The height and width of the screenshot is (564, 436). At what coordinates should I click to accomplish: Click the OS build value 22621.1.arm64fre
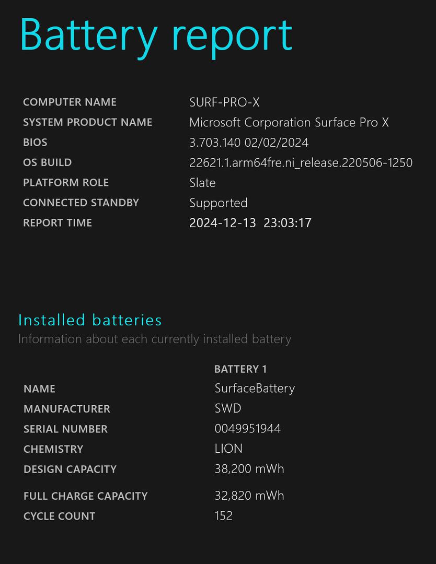(x=301, y=162)
